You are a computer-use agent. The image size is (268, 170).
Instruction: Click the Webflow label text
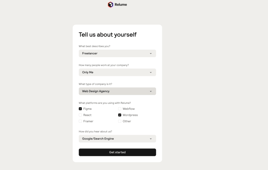coord(129,109)
